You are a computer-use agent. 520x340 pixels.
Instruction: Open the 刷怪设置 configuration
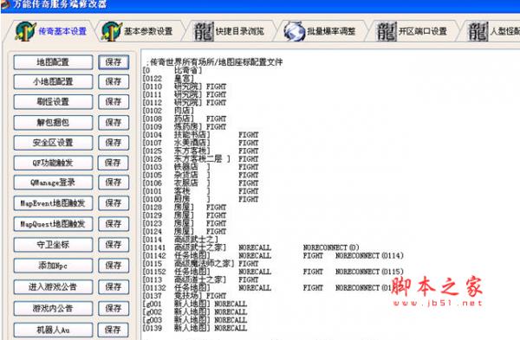click(x=53, y=101)
